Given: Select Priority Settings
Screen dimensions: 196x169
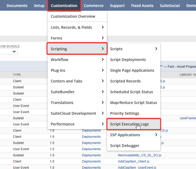Looking at the screenshot, I should 134,113.
